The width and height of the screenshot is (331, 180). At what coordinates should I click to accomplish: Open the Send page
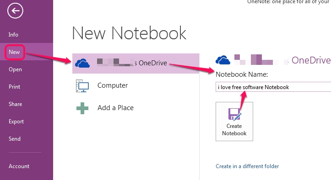15,139
